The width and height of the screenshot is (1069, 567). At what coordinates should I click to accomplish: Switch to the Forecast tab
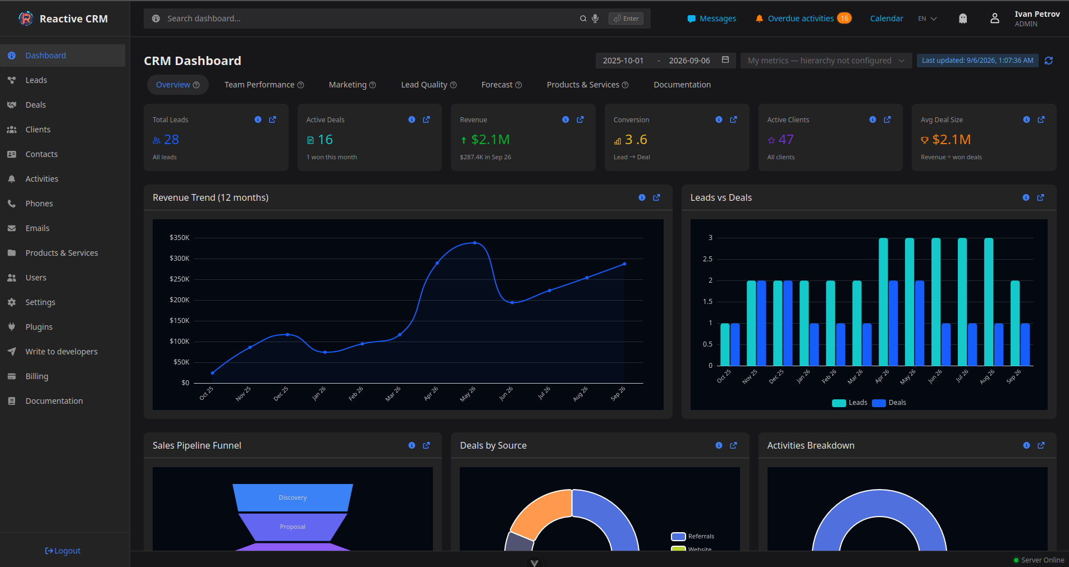(501, 85)
